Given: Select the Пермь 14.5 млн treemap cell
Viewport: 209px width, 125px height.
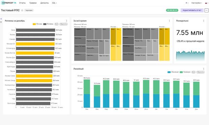Looking at the screenshot, I should coord(92,43).
